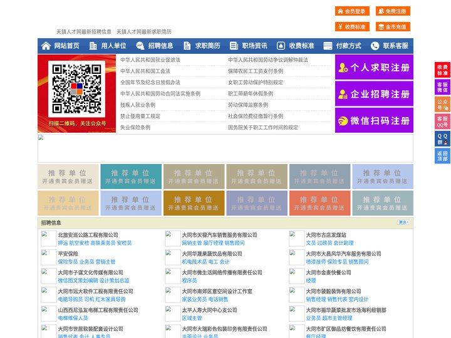Click the 返回顶部 side button

(442, 156)
